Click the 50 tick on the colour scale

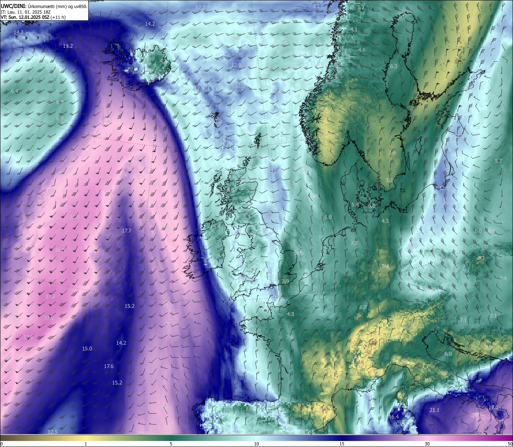[x=510, y=444]
